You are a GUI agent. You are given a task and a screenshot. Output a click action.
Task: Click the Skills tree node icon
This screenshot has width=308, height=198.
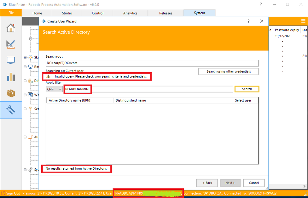click(x=31, y=57)
